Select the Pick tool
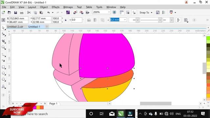Image resolution: width=210 pixels, height=118 pixels. coord(3,28)
